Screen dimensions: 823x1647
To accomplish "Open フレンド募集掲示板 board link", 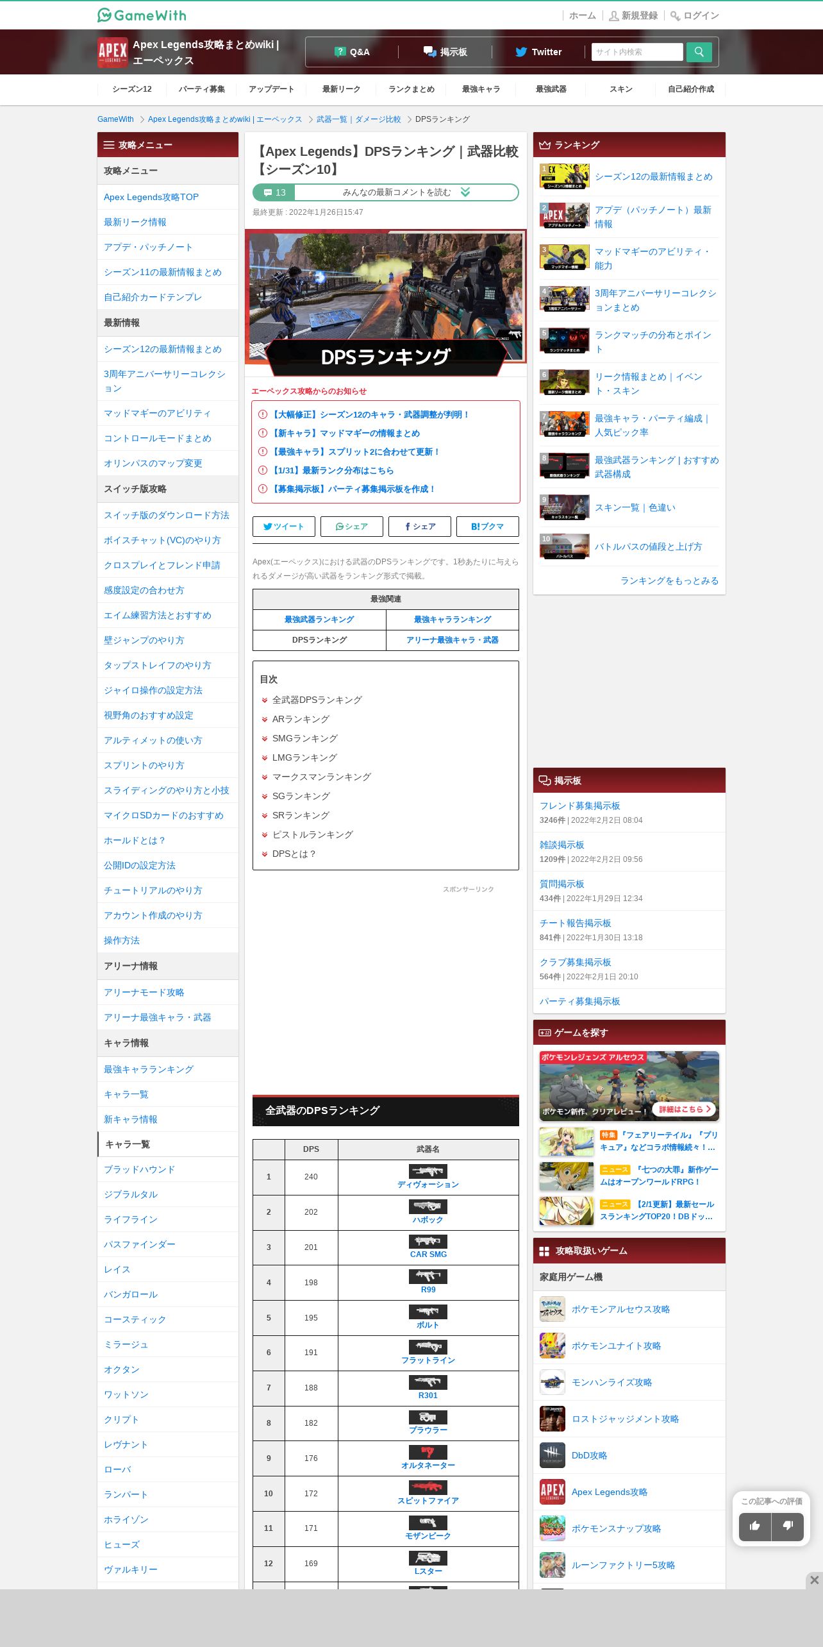I will (579, 806).
